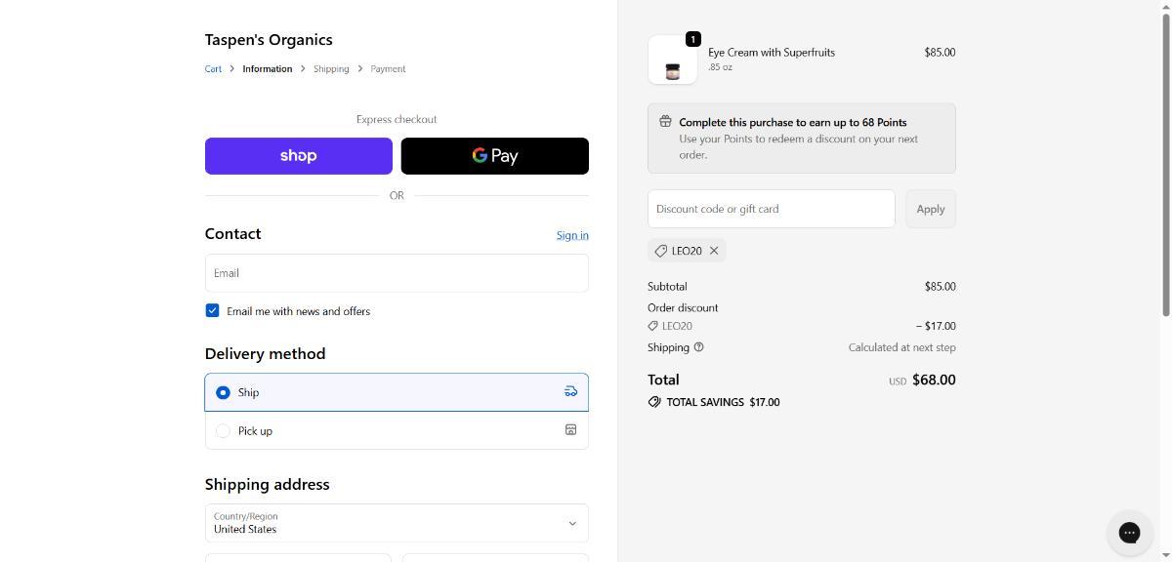The image size is (1172, 562).
Task: Pay with Shop express checkout
Action: point(298,156)
